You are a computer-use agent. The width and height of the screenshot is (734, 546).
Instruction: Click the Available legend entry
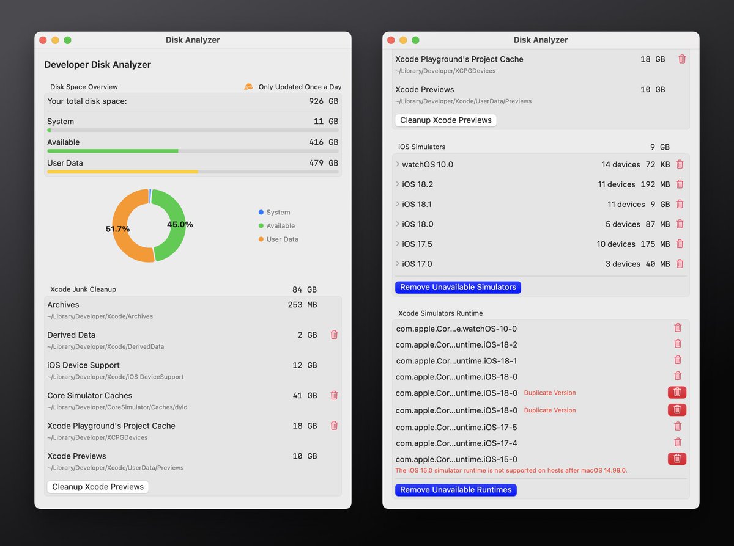coord(276,226)
